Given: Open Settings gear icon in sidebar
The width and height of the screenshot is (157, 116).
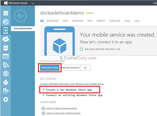Looking at the screenshot, I should pyautogui.click(x=6, y=99).
